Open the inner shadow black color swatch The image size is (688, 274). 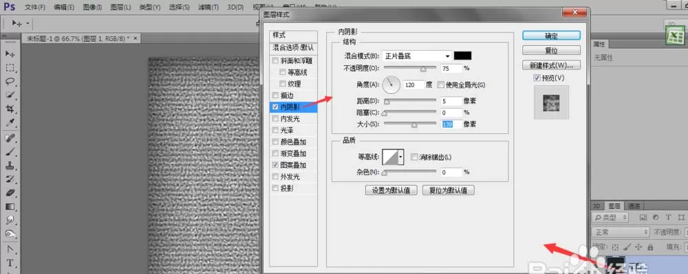(x=462, y=56)
